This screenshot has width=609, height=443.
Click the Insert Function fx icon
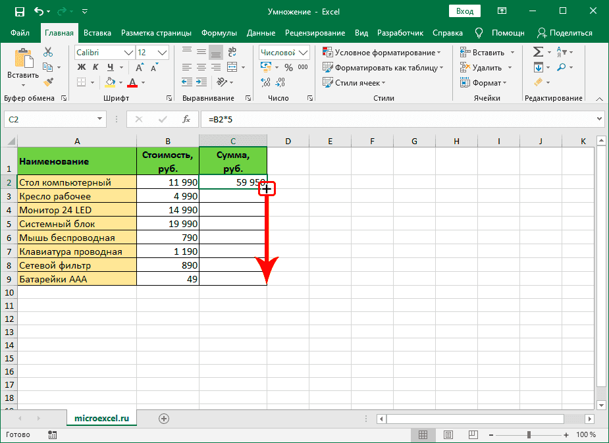click(186, 119)
